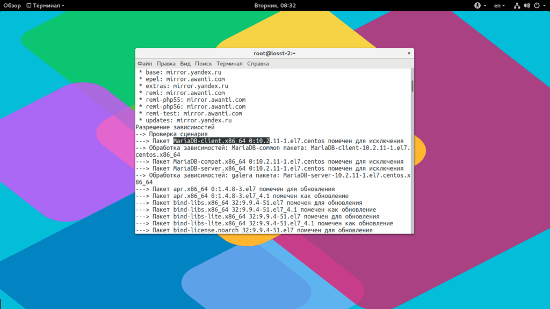Click apr.x86_64 0:1.4.8-3.el7_4.1 'как обновление' line
Image resolution: width=550 pixels, height=309 pixels.
tap(242, 196)
